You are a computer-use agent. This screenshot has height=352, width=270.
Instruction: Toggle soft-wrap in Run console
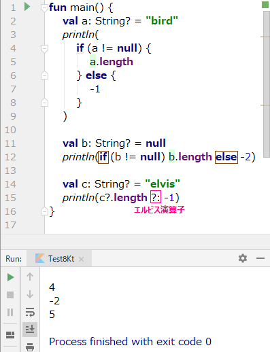pos(30,312)
